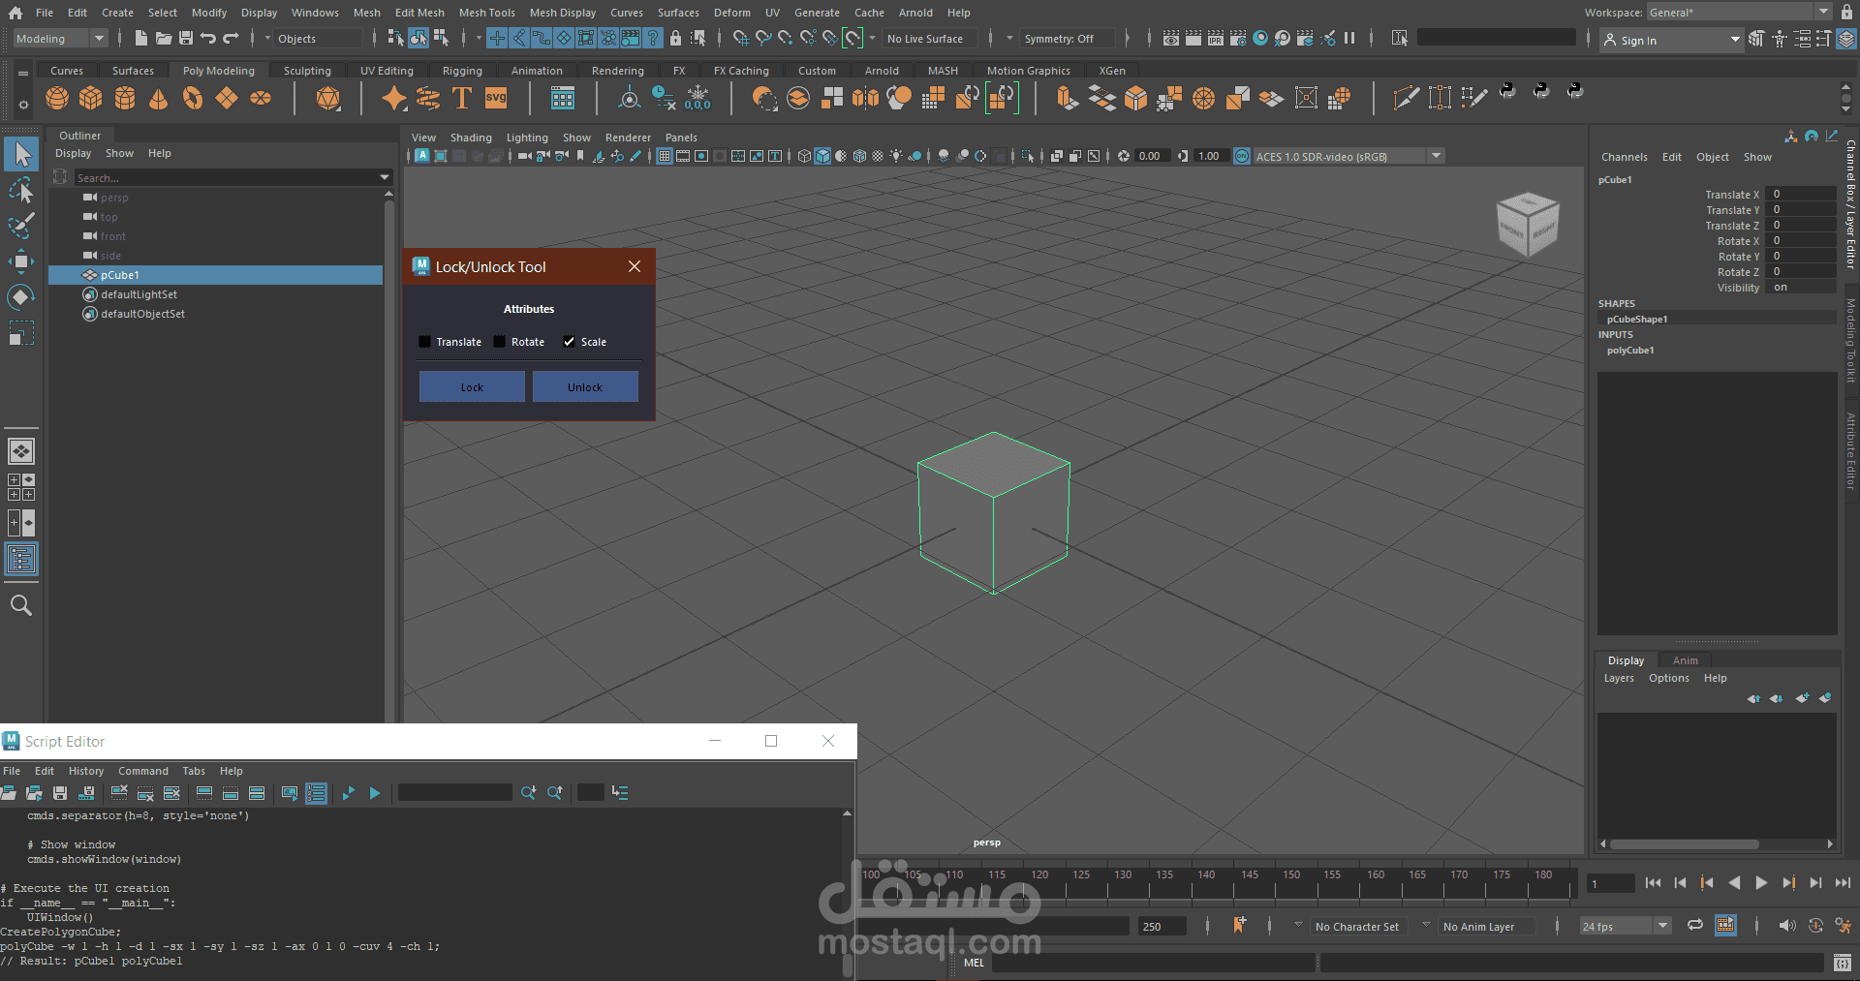The image size is (1860, 981).
Task: Click the viewport ViewCube
Action: (x=1528, y=224)
